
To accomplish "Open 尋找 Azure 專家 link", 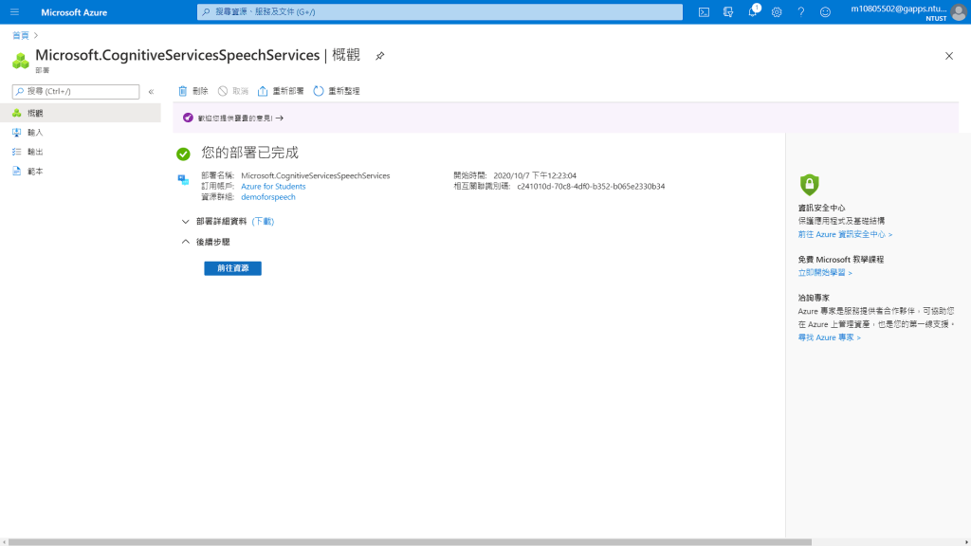I will 829,337.
